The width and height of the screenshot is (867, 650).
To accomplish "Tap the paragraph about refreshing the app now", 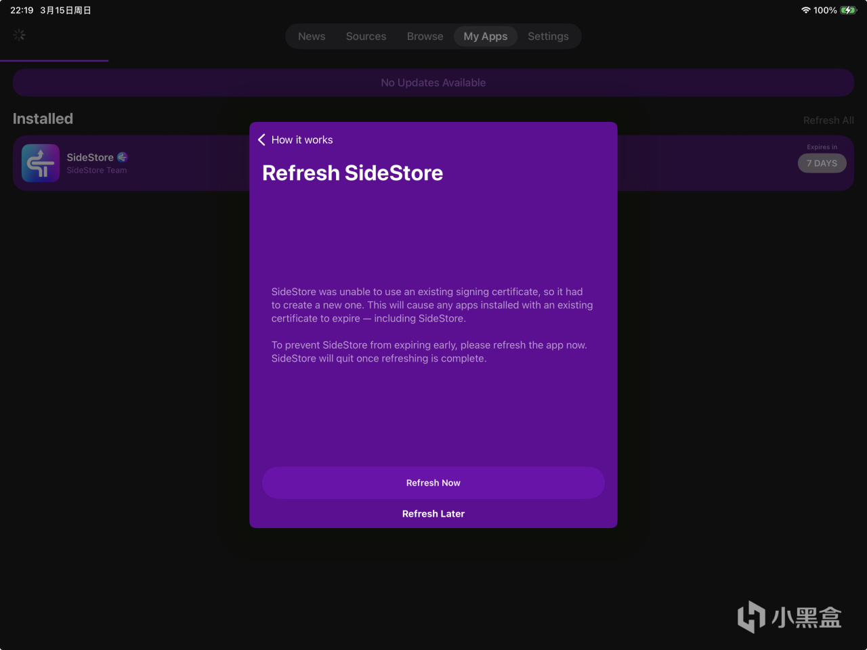I will click(x=429, y=352).
